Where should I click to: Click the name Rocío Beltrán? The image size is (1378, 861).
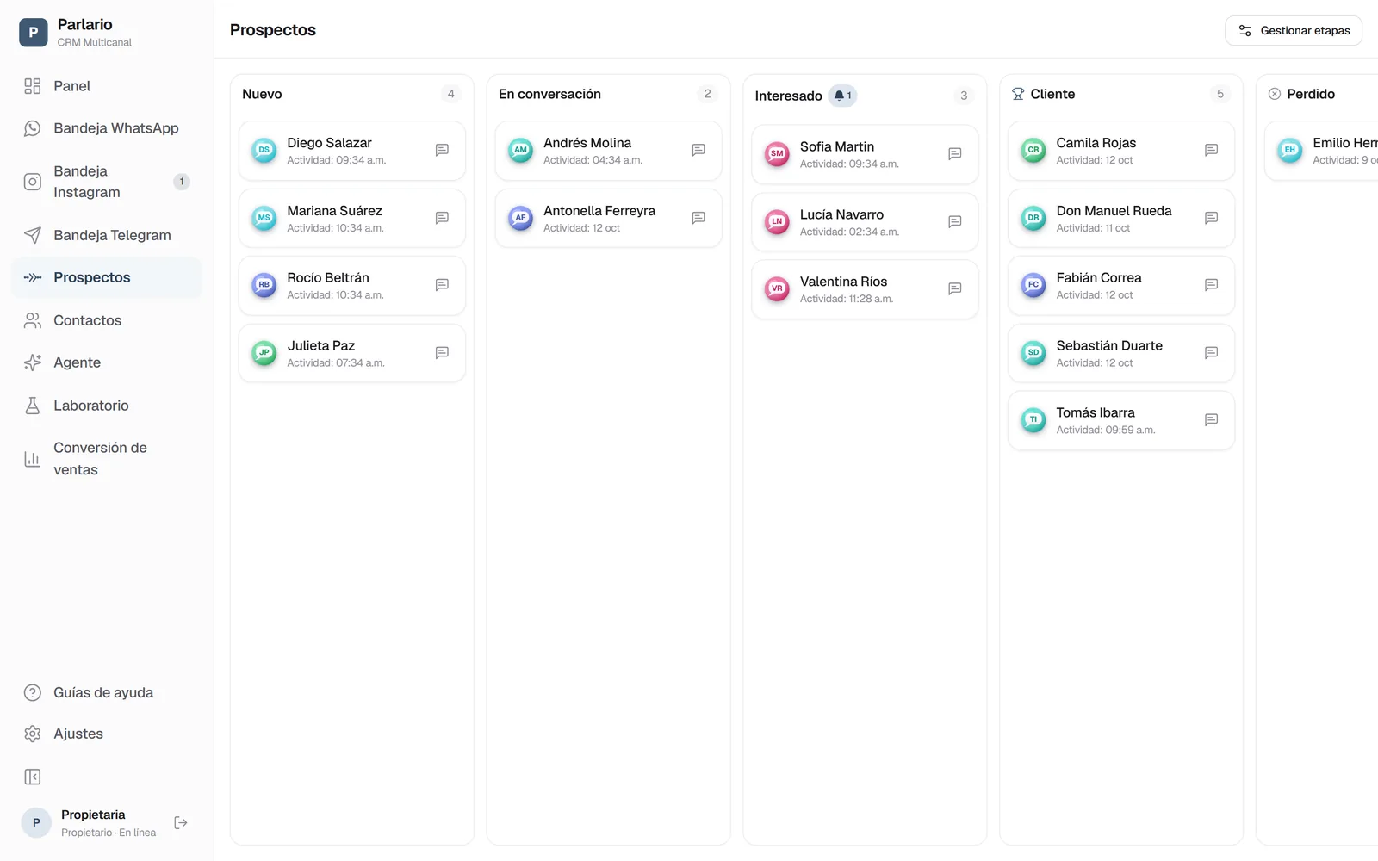point(328,277)
